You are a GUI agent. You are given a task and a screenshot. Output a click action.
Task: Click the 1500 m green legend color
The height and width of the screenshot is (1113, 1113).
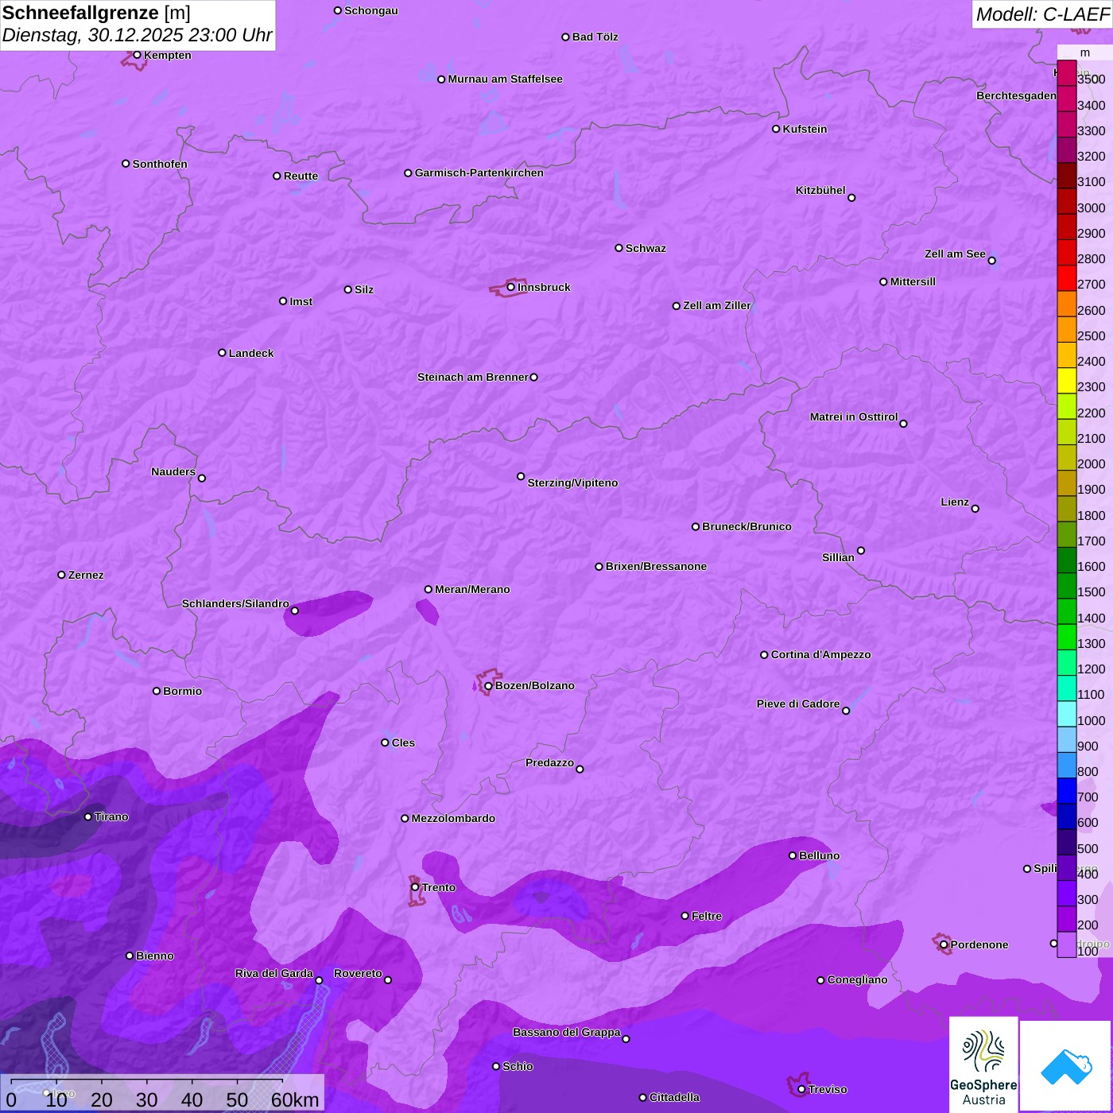[x=1067, y=586]
